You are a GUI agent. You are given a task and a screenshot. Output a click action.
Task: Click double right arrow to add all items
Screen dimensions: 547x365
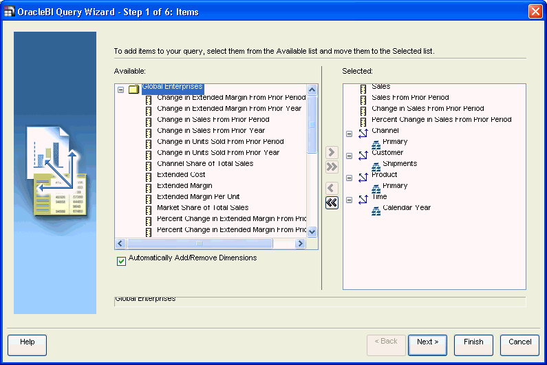click(x=332, y=167)
